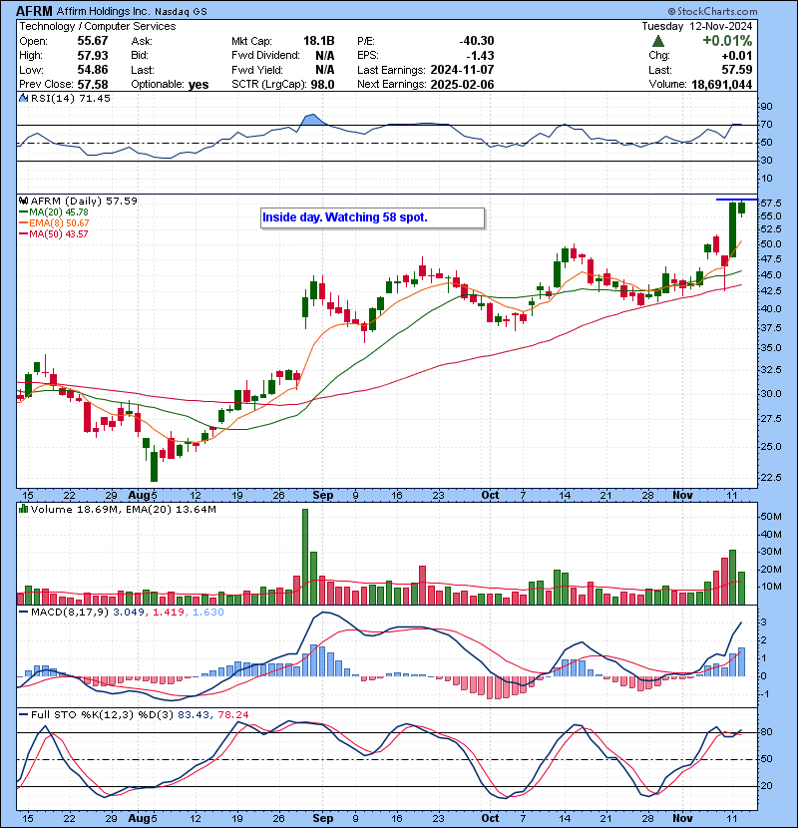Click the 80 level on the stochastic axis
The width and height of the screenshot is (798, 828).
point(766,732)
